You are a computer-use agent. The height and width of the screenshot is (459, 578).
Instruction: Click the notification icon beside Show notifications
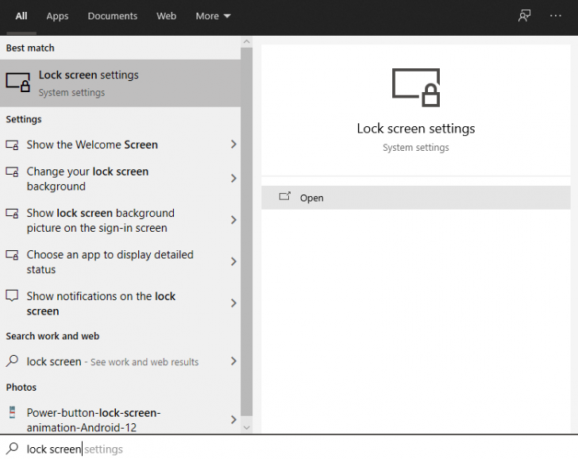click(12, 295)
